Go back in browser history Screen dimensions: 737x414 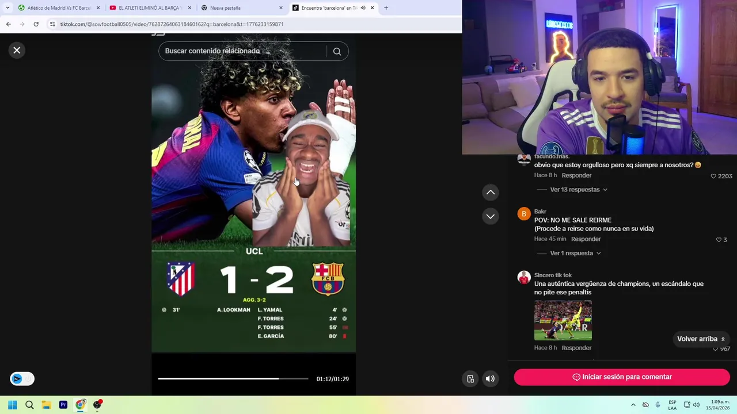pos(8,24)
